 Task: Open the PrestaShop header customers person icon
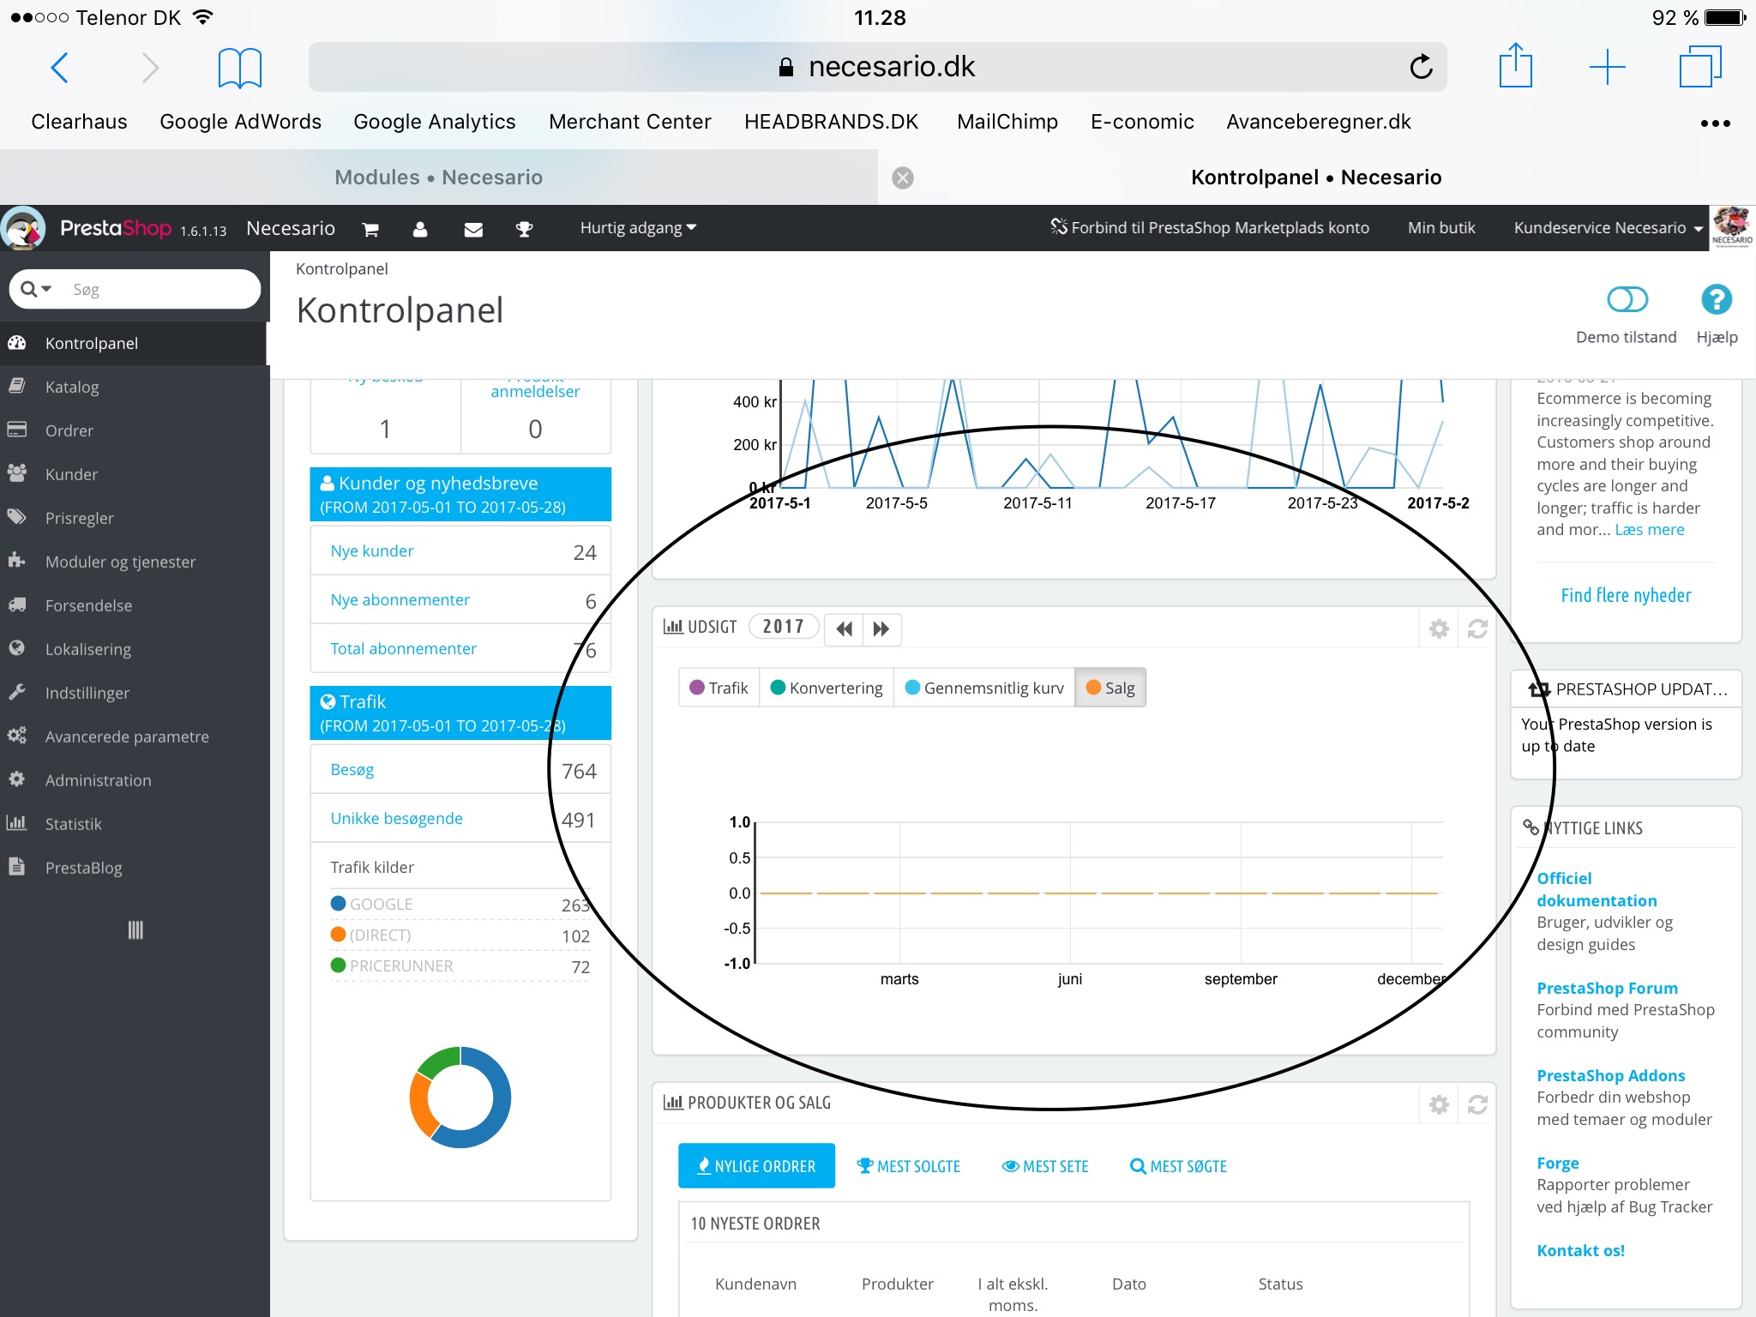click(420, 229)
